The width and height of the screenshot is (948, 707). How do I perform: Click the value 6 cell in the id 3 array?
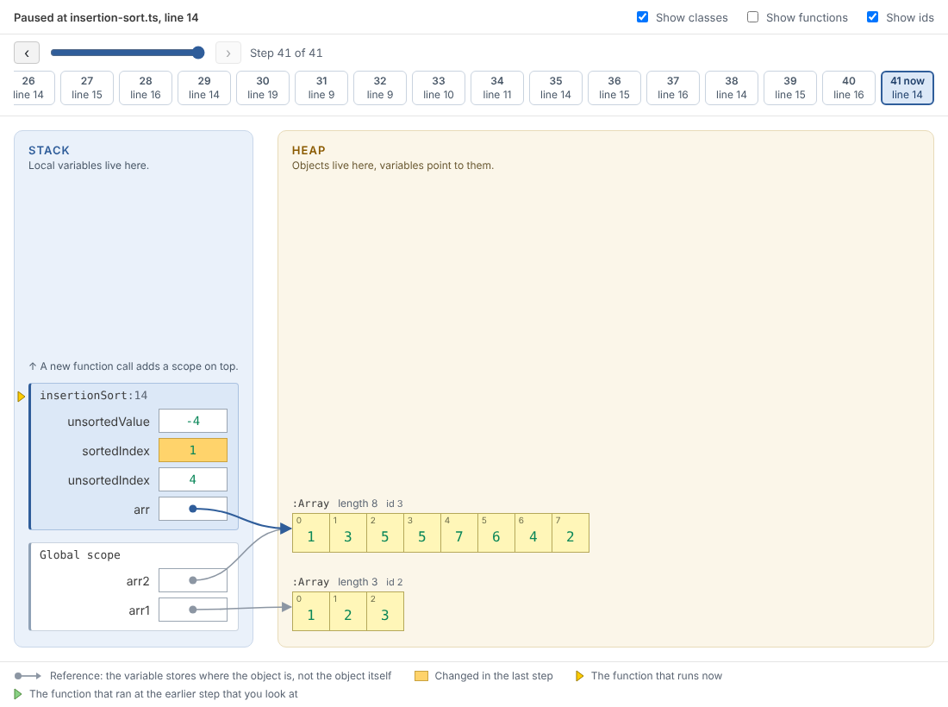pyautogui.click(x=496, y=533)
